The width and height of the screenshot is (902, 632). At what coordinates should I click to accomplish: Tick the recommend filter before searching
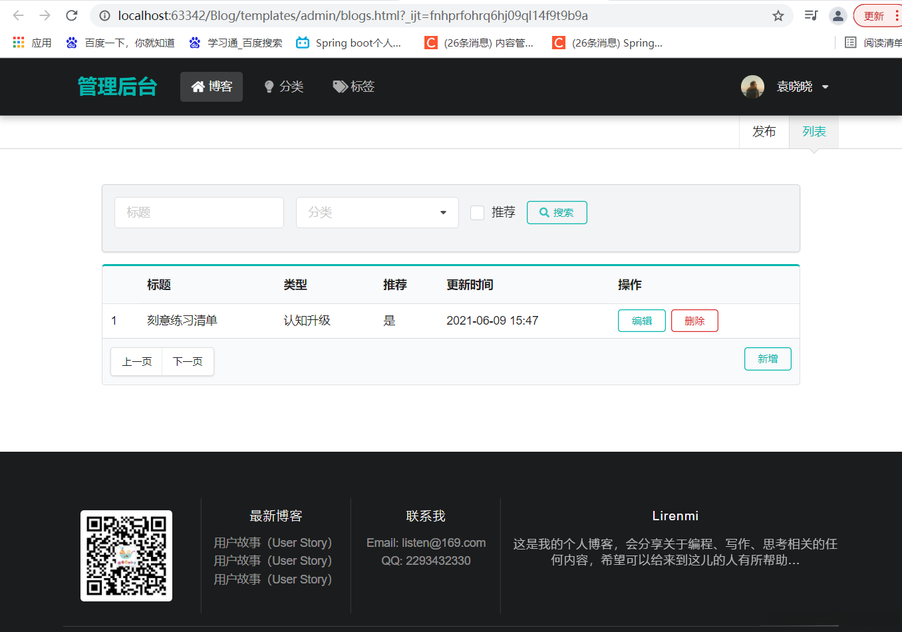point(477,212)
